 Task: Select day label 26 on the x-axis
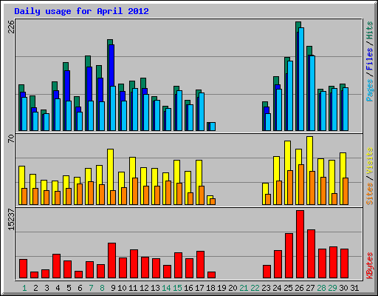[299, 288]
